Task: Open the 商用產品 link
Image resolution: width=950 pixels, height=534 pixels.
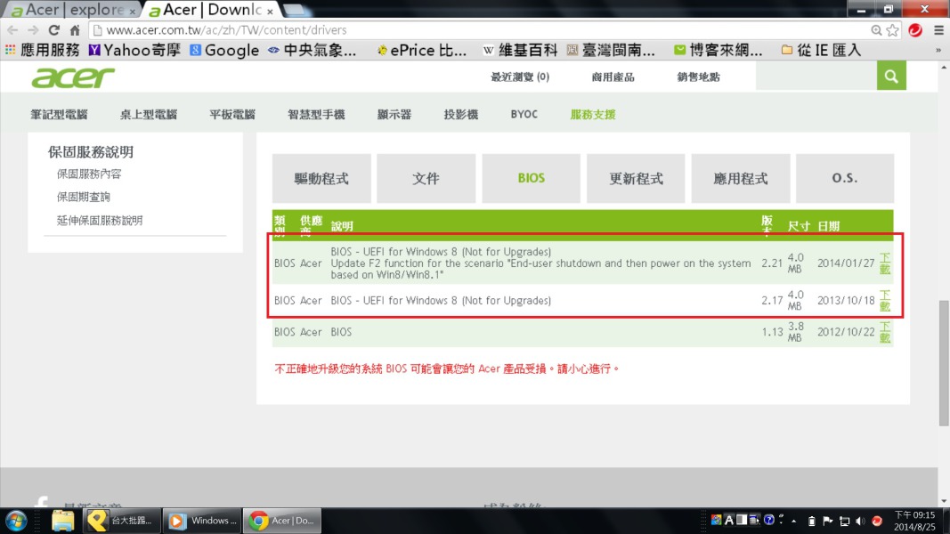Action: pyautogui.click(x=613, y=77)
